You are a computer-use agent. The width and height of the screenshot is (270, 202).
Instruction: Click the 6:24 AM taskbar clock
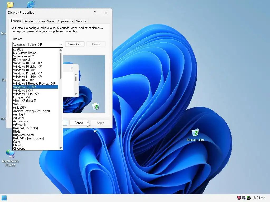point(259,198)
